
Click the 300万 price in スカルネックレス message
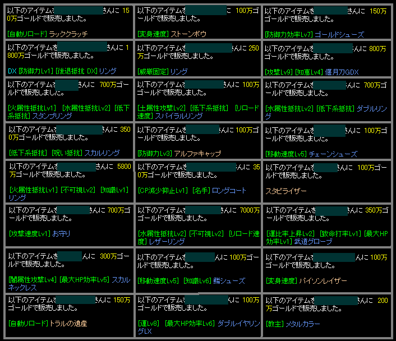pos(108,256)
